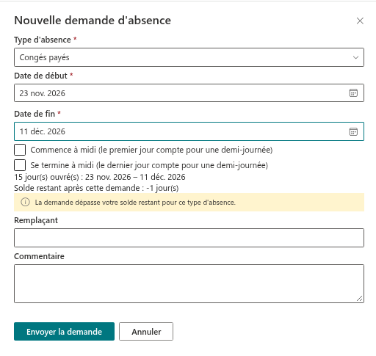Screen dimensions: 376x356
Task: Click inside the Commentaire text area
Action: pyautogui.click(x=189, y=283)
